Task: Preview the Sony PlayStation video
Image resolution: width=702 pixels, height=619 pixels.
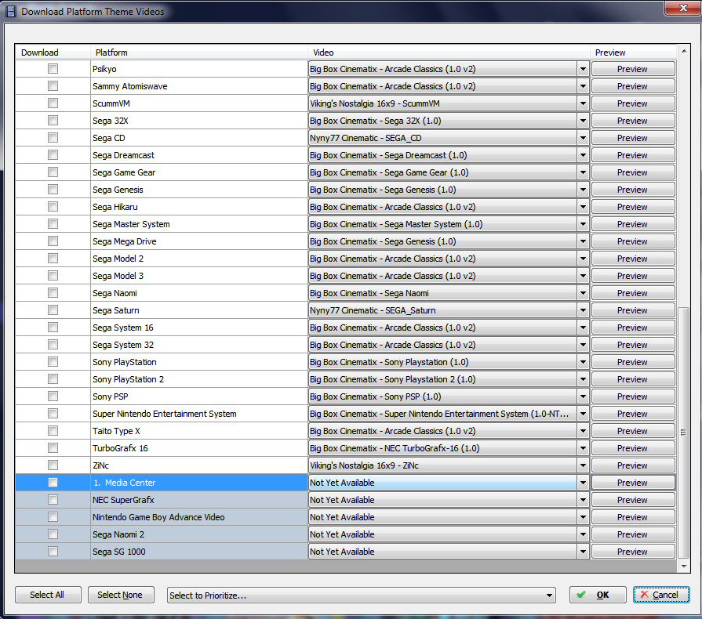Action: point(633,362)
